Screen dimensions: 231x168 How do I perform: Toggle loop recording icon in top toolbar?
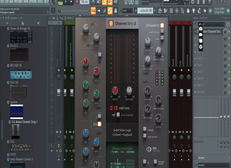[116, 2]
